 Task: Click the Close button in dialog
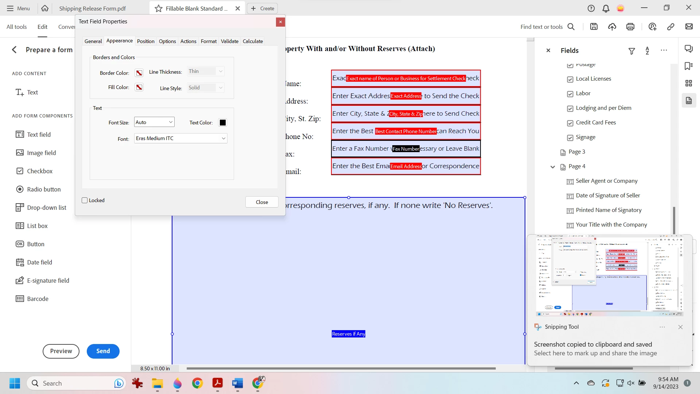262,202
